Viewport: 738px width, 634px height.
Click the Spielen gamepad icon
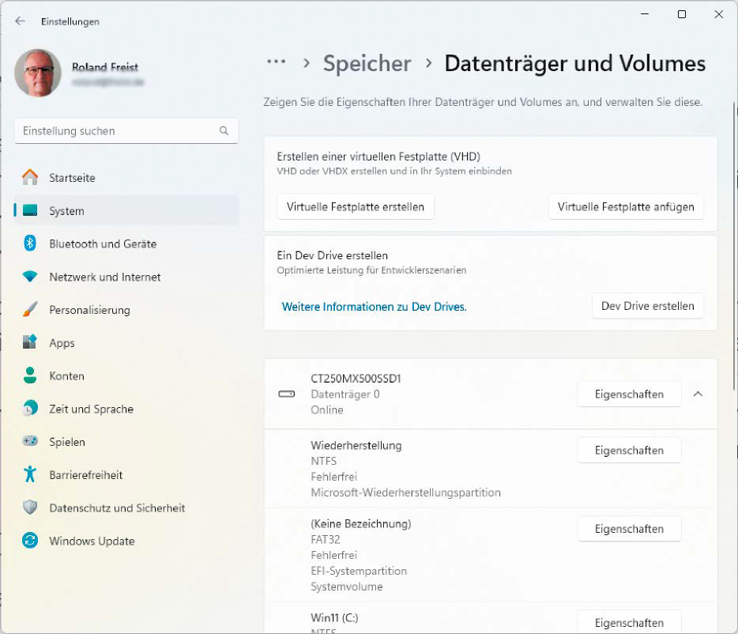(30, 441)
